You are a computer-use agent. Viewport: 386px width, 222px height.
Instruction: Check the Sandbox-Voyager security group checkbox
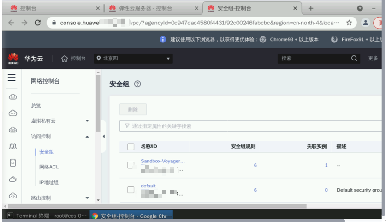(x=131, y=165)
